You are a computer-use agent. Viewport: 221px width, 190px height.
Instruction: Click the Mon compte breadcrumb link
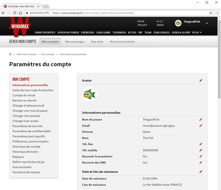click(48, 54)
